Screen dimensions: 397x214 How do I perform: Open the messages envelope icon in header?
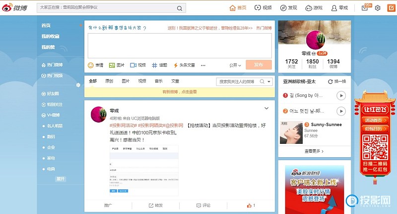click(x=365, y=8)
